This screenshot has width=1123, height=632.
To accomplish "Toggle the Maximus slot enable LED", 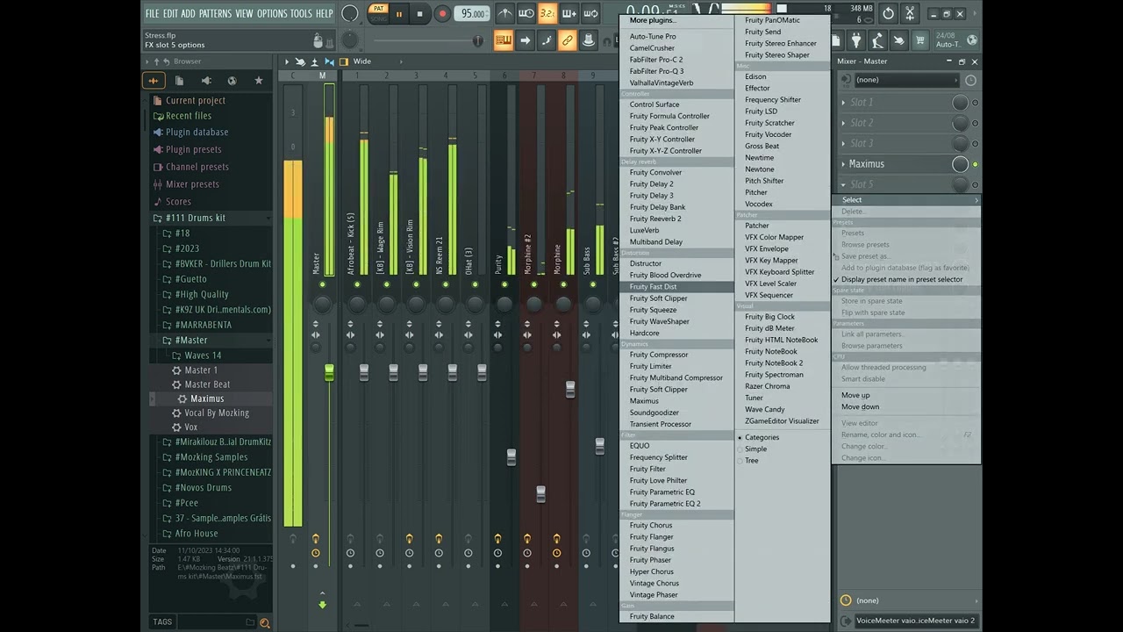I will [x=975, y=164].
